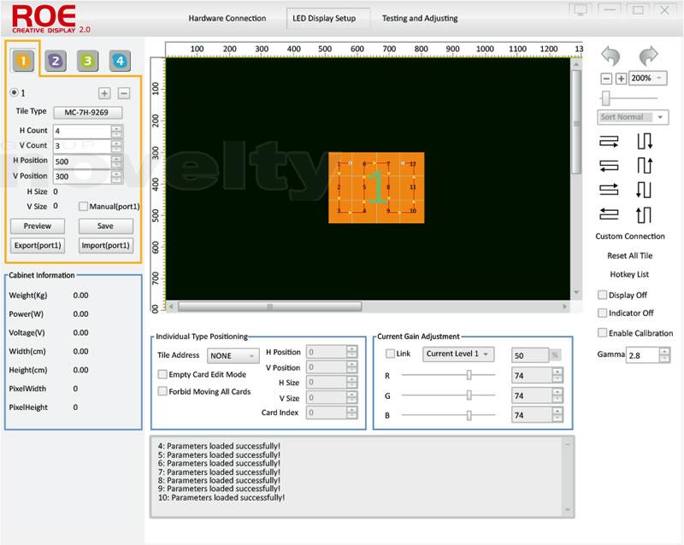
Task: Click the R gain slider handle
Action: [469, 375]
